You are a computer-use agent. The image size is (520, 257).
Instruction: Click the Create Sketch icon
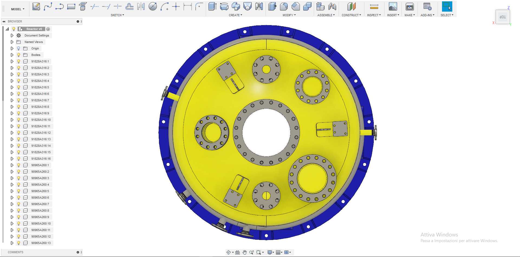click(36, 6)
